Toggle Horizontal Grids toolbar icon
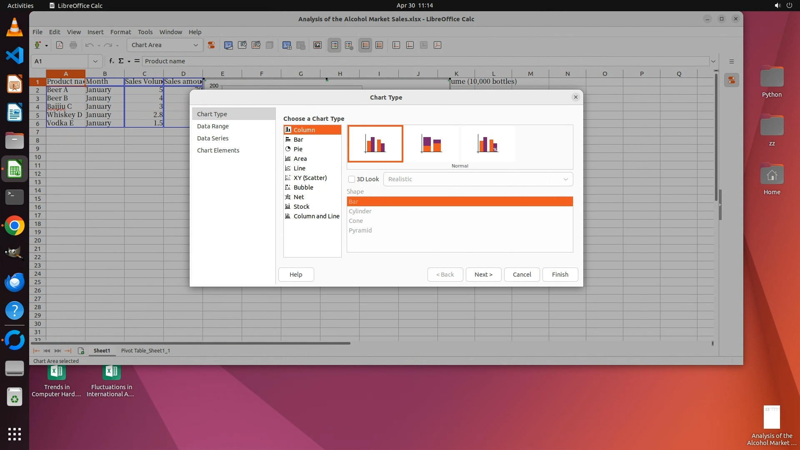Screen dimensions: 800x450 click(x=365, y=45)
